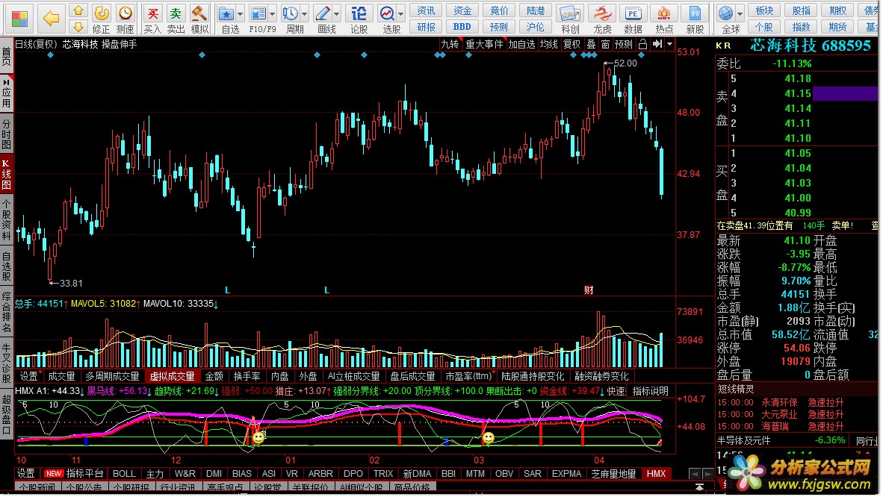The height and width of the screenshot is (497, 883).
Task: Click the 资讯 news button
Action: pos(426,10)
